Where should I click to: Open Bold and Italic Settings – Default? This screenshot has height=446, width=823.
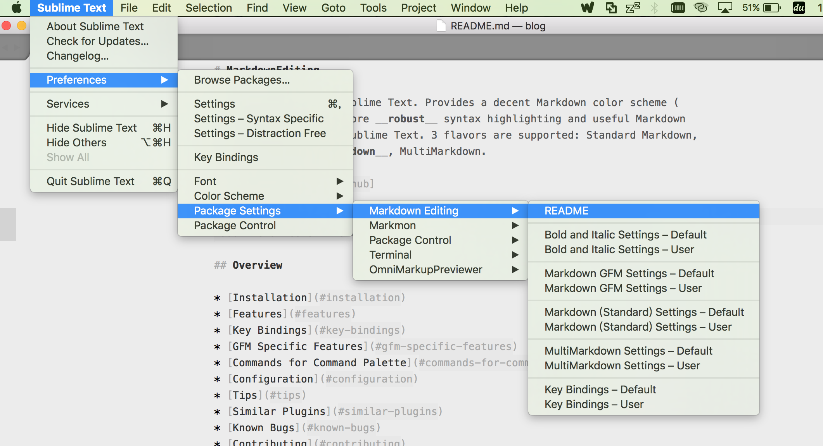[644, 235]
